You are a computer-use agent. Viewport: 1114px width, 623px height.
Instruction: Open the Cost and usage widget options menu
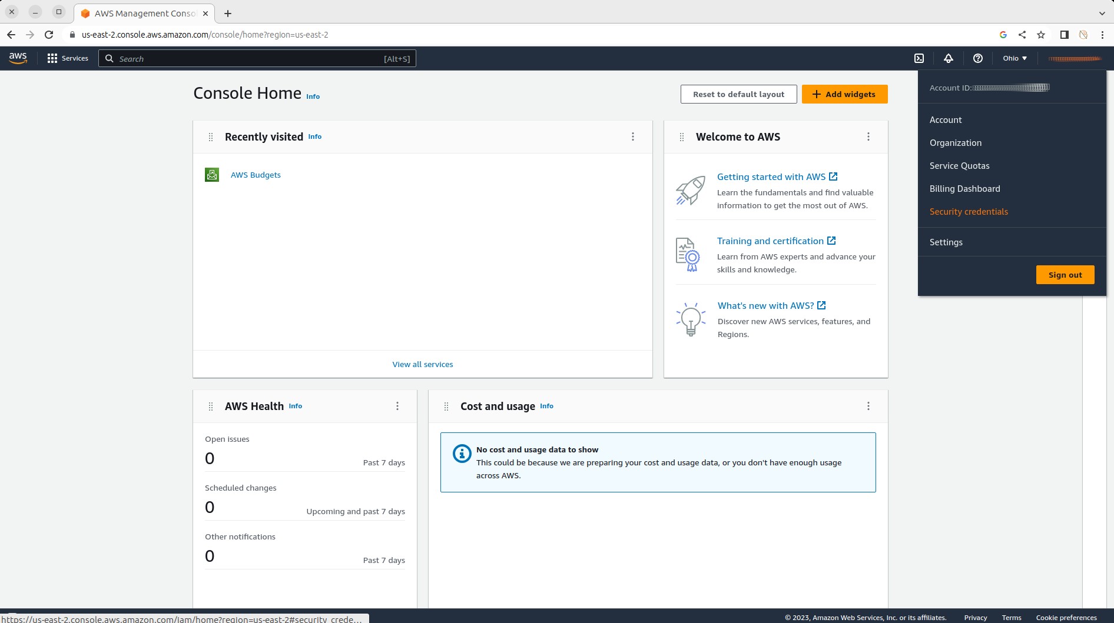click(868, 406)
